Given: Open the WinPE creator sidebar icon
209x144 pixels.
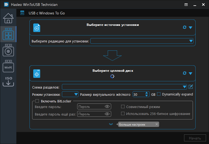Looking at the screenshot, I should click(8, 66).
